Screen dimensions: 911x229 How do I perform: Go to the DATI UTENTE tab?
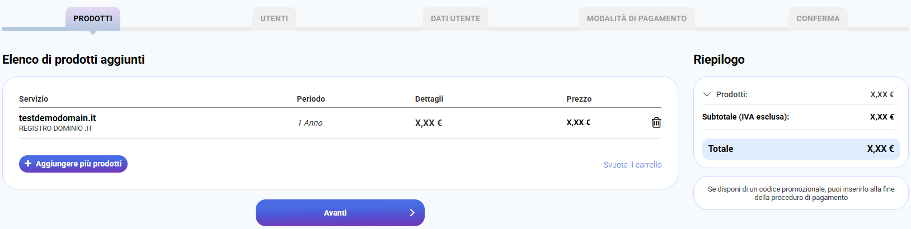455,18
